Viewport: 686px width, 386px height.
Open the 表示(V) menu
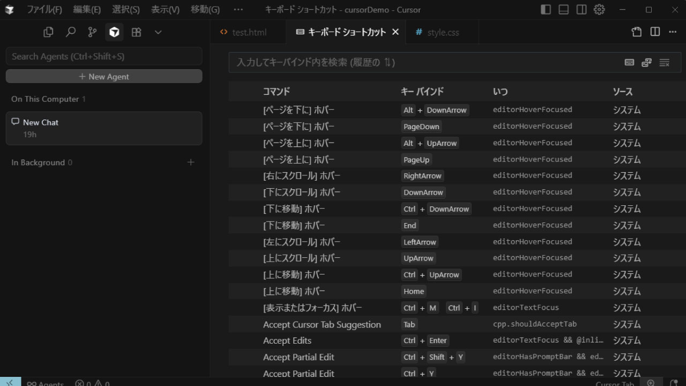coord(165,10)
